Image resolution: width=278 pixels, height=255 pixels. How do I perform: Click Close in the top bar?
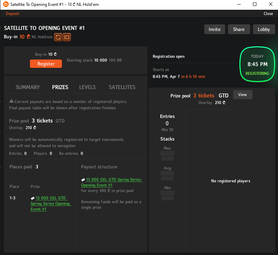268,14
